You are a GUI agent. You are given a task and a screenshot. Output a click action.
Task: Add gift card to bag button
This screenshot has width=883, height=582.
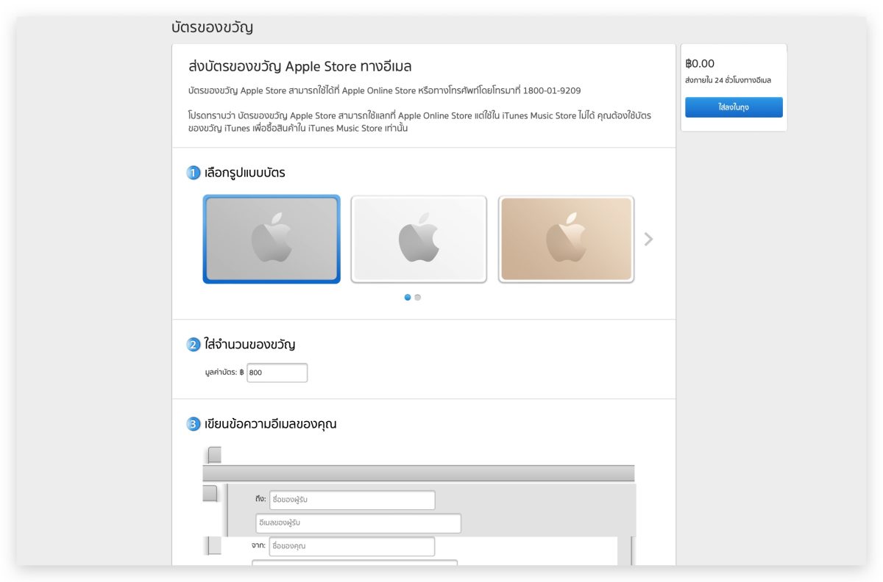[x=734, y=107]
